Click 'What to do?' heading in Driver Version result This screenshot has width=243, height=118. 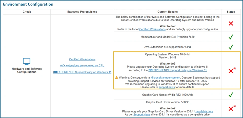pos(168,108)
